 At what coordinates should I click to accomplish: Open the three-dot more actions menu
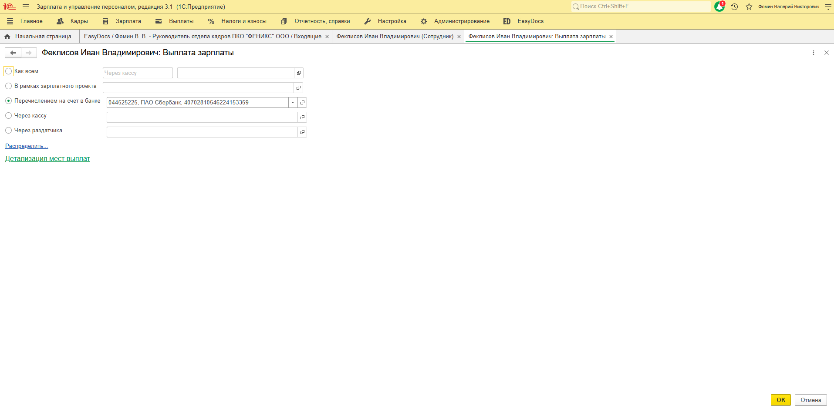[813, 53]
